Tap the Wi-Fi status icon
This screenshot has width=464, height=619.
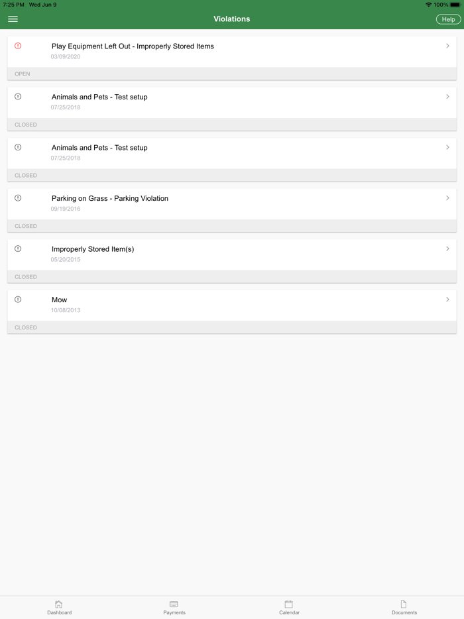[428, 5]
